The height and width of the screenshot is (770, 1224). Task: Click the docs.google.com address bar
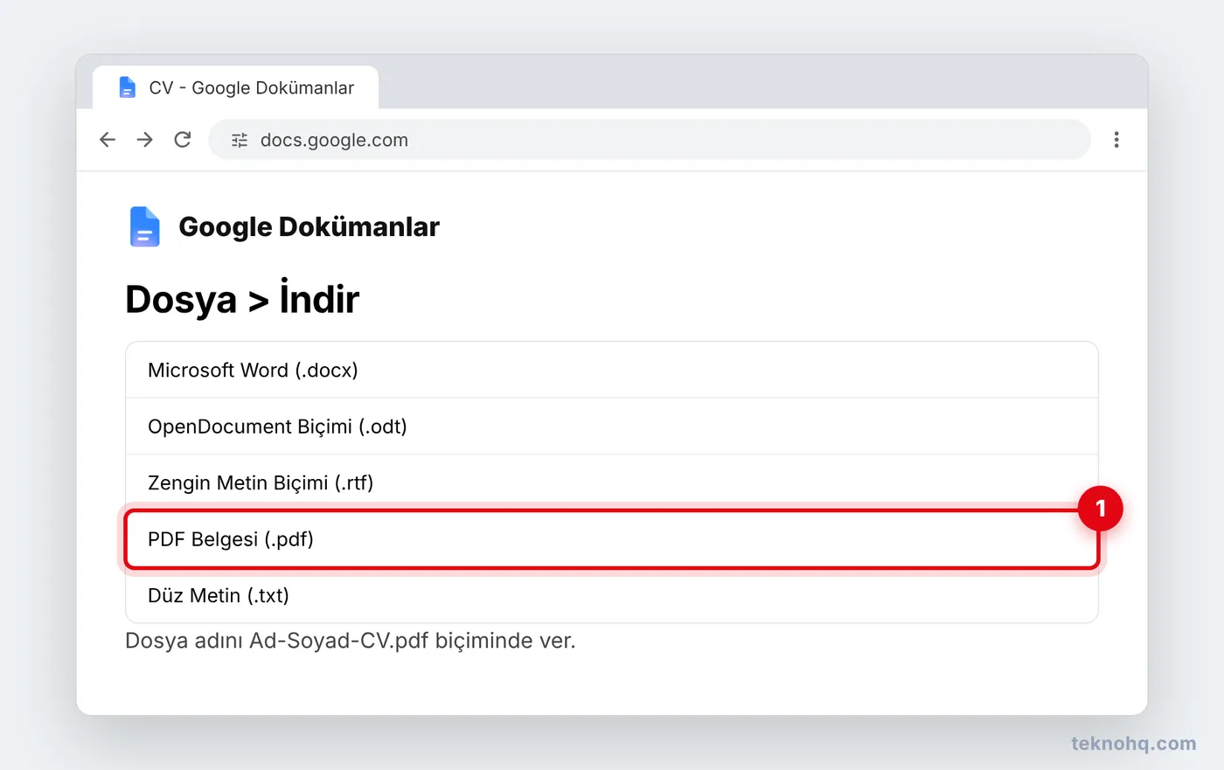pyautogui.click(x=650, y=140)
